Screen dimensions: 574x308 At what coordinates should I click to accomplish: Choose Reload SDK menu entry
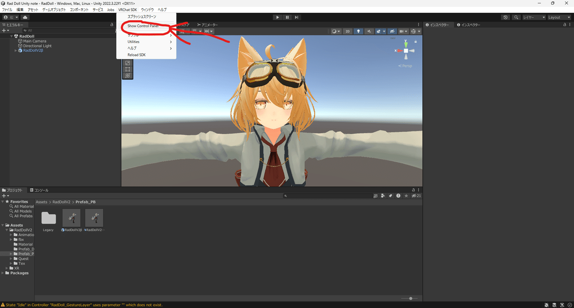[x=146, y=55]
